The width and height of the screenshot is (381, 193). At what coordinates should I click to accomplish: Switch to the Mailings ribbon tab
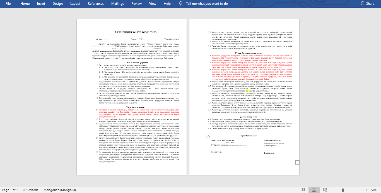pyautogui.click(x=117, y=4)
